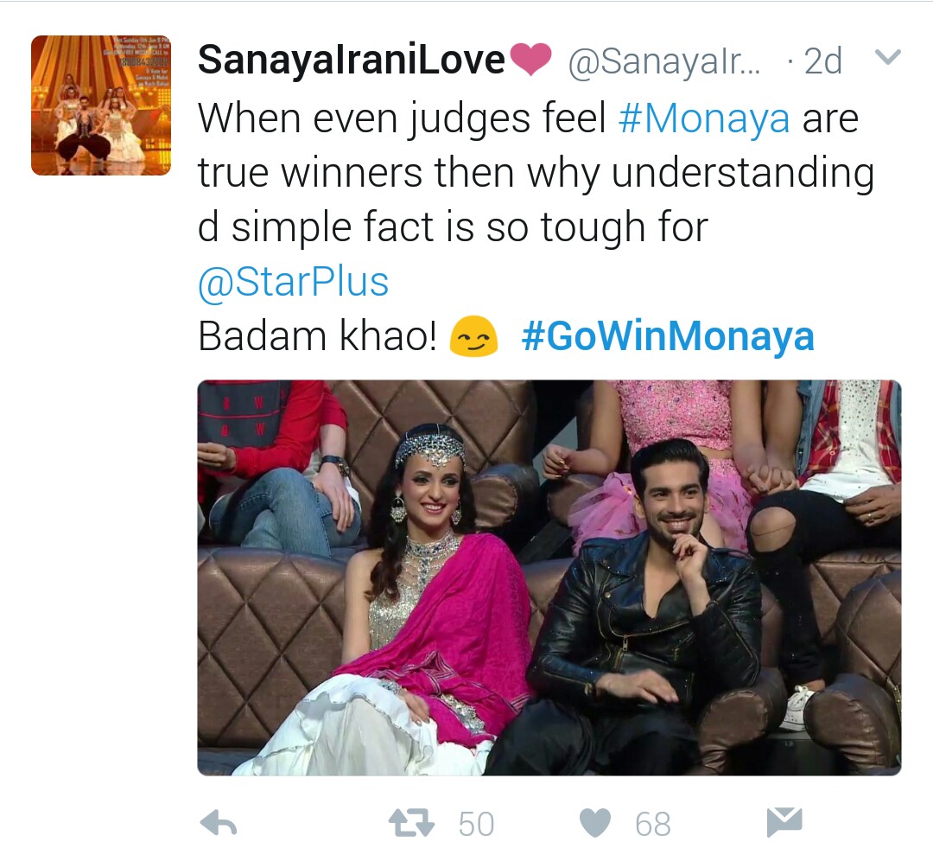The image size is (933, 842).
Task: Open the SanayaIraniLove profile avatar
Action: point(101,105)
